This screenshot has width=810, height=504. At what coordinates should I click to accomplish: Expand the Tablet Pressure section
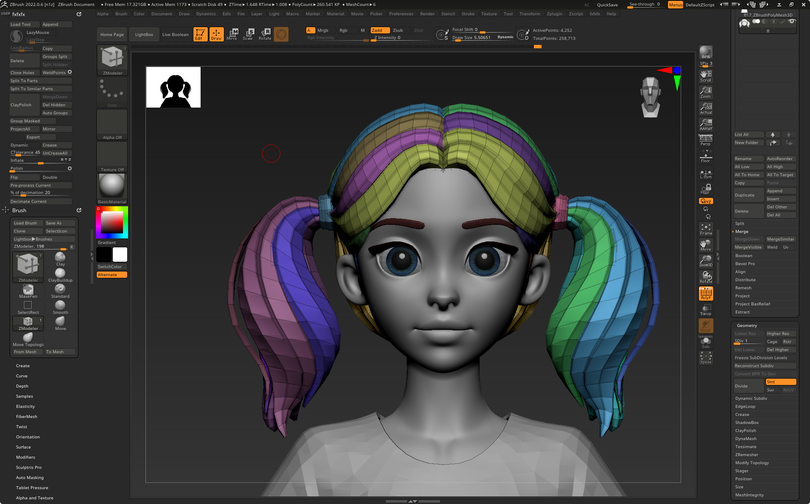[32, 488]
